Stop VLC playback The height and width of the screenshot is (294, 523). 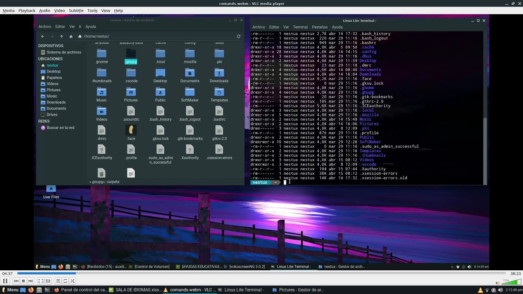coord(23,281)
